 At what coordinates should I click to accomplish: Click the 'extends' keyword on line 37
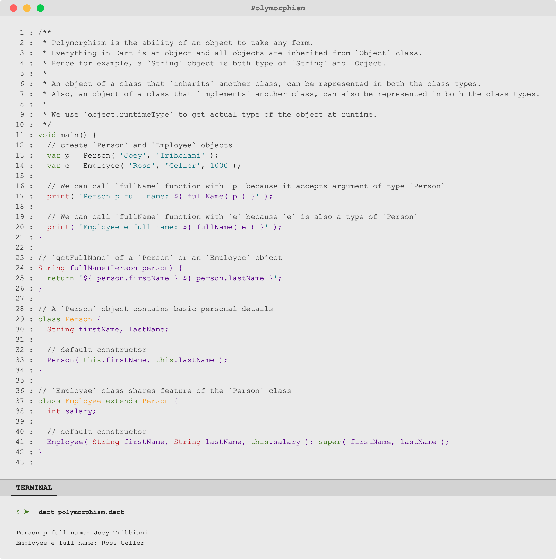click(121, 401)
